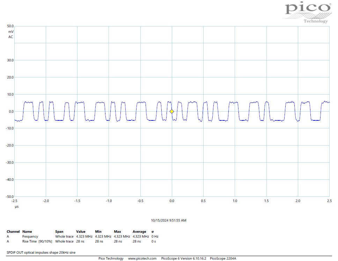Click the Max column header
Image resolution: width=338 pixels, height=261 pixels.
point(117,232)
